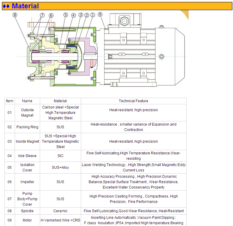Select the 'Motor' name cell

27,220
